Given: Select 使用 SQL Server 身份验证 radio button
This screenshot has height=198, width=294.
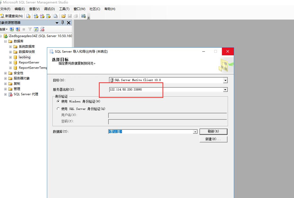Looking at the screenshot, I should pyautogui.click(x=58, y=109).
